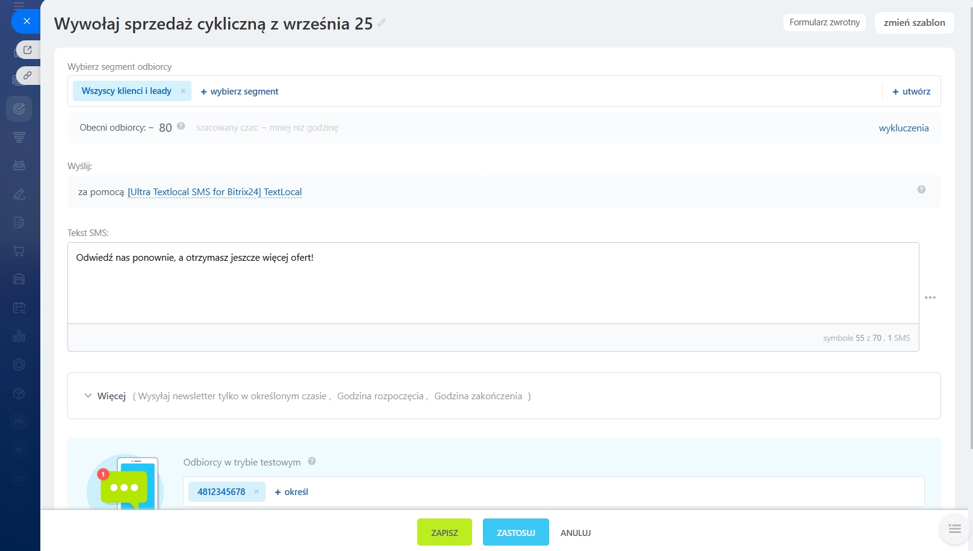Open three-dots menu beside SMS text
This screenshot has height=551, width=973.
click(930, 297)
